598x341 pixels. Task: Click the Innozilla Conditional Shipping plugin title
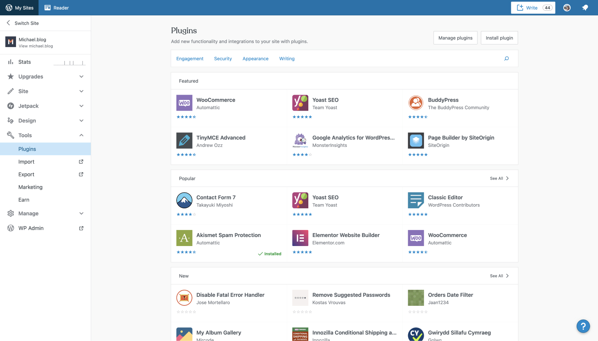(x=354, y=332)
